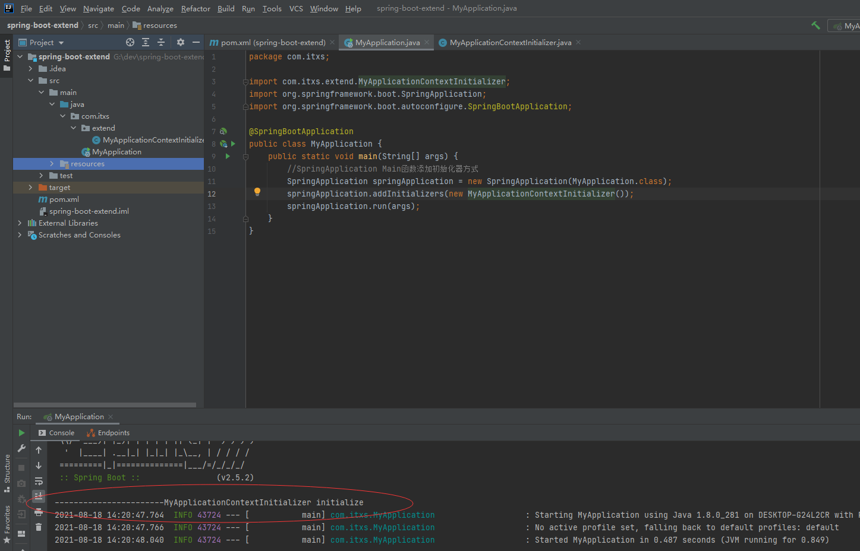Toggle scroll to end of console
Image resolution: width=860 pixels, height=551 pixels.
(x=39, y=496)
